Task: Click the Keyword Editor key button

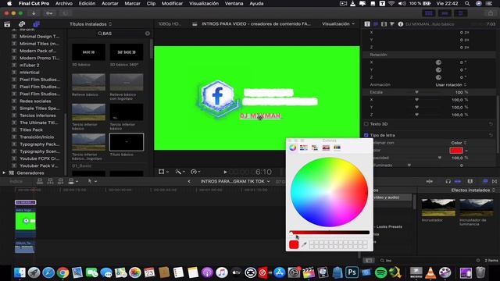Action: pos(49,13)
